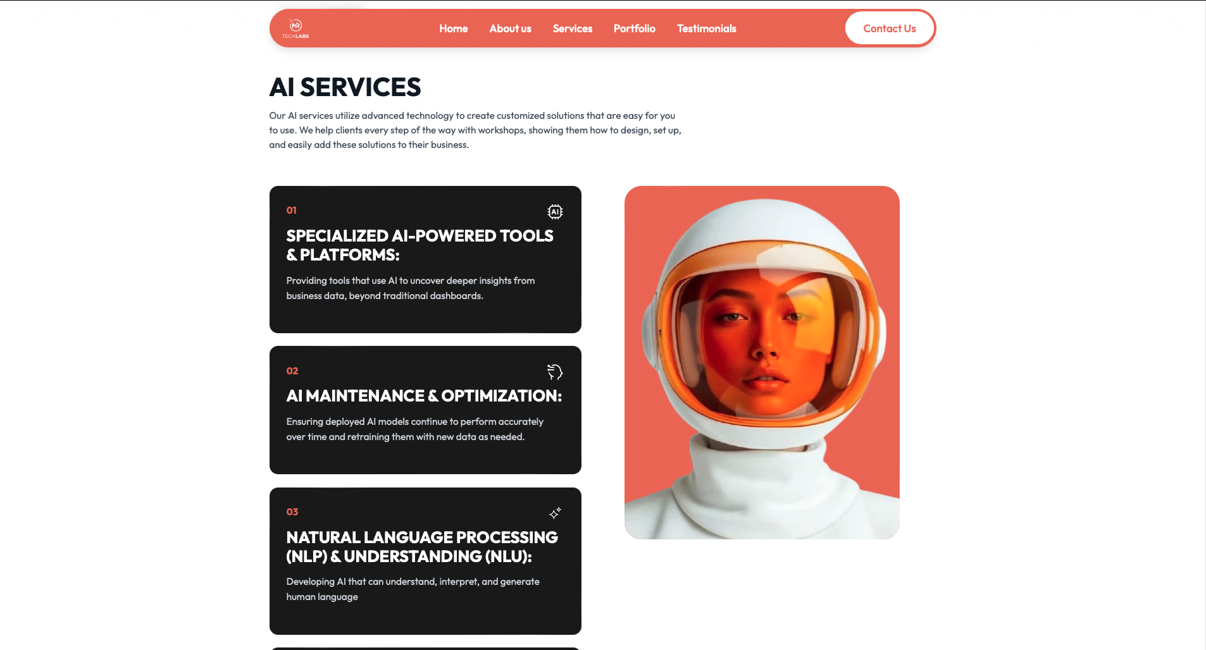This screenshot has width=1206, height=650.
Task: Click the number 01 label
Action: coord(292,211)
